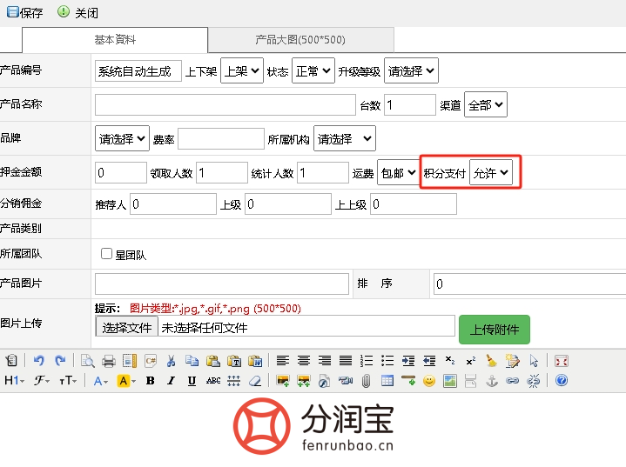Center align text in editor
The height and width of the screenshot is (467, 626).
point(304,361)
